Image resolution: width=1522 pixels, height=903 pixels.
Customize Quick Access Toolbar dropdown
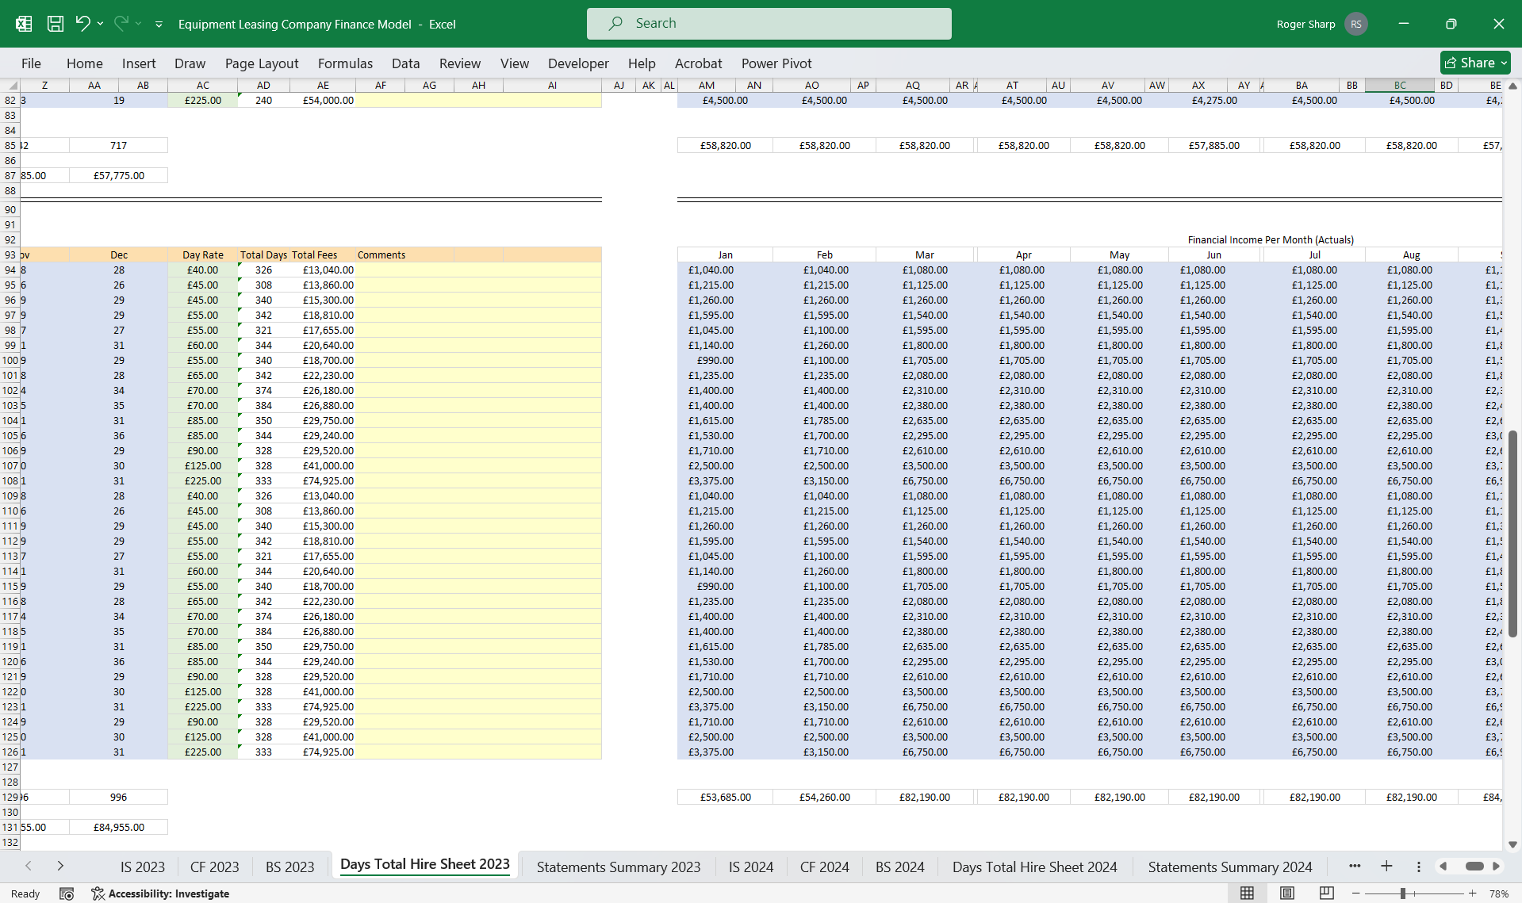pyautogui.click(x=159, y=25)
